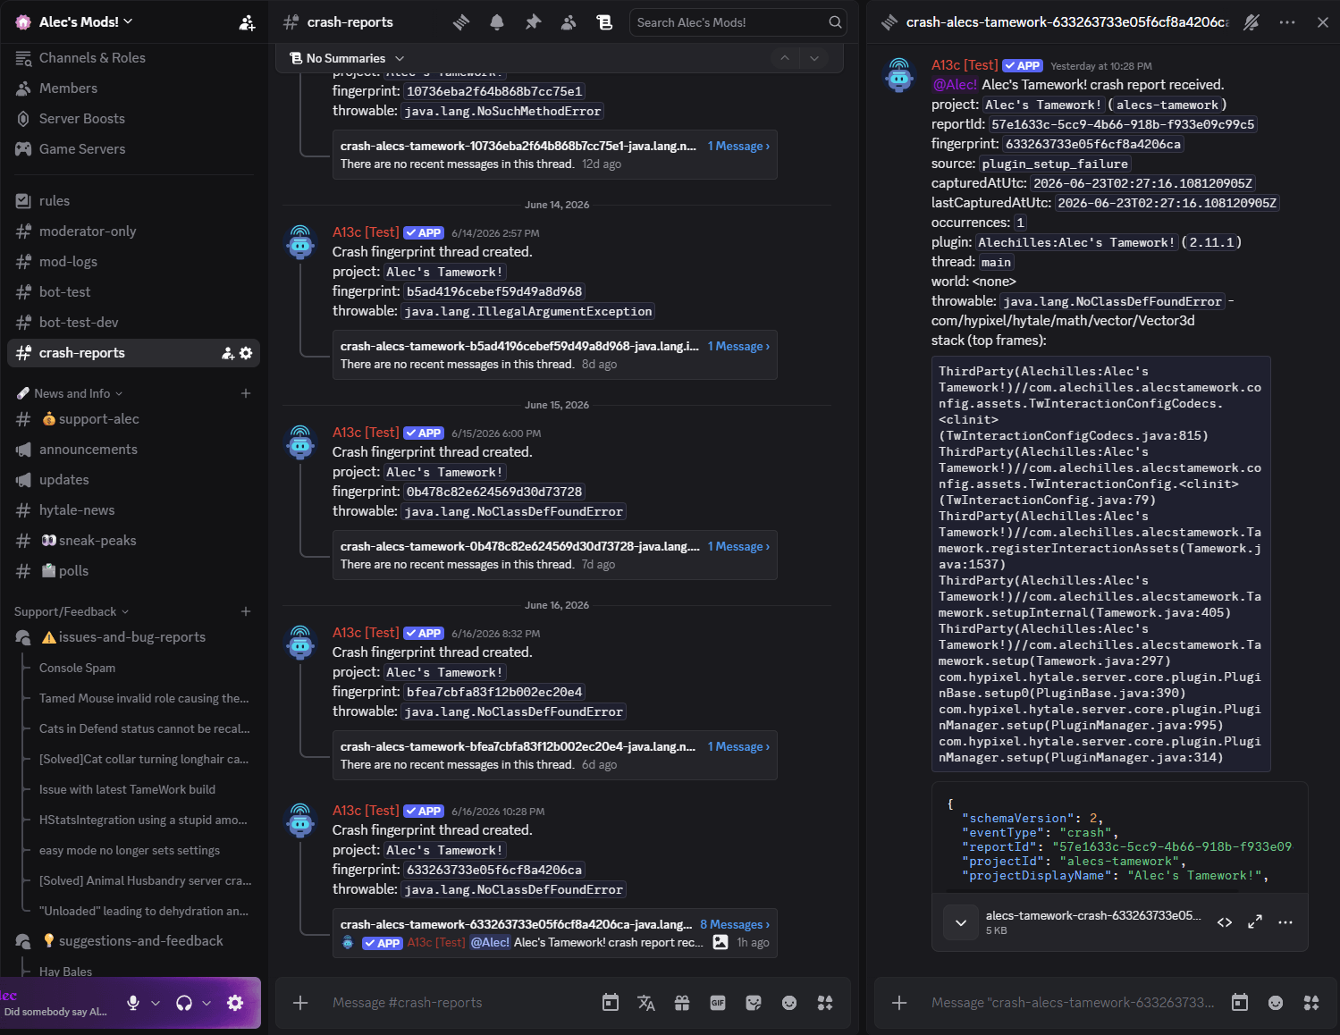Screen dimensions: 1340x1035
Task: Open emoji picker in thread message bar
Action: [x=1276, y=1003]
